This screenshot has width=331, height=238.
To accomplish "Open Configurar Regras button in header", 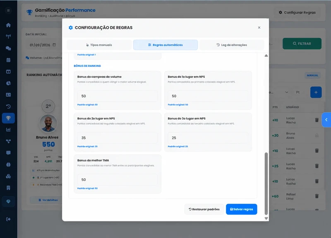I will coord(297,12).
